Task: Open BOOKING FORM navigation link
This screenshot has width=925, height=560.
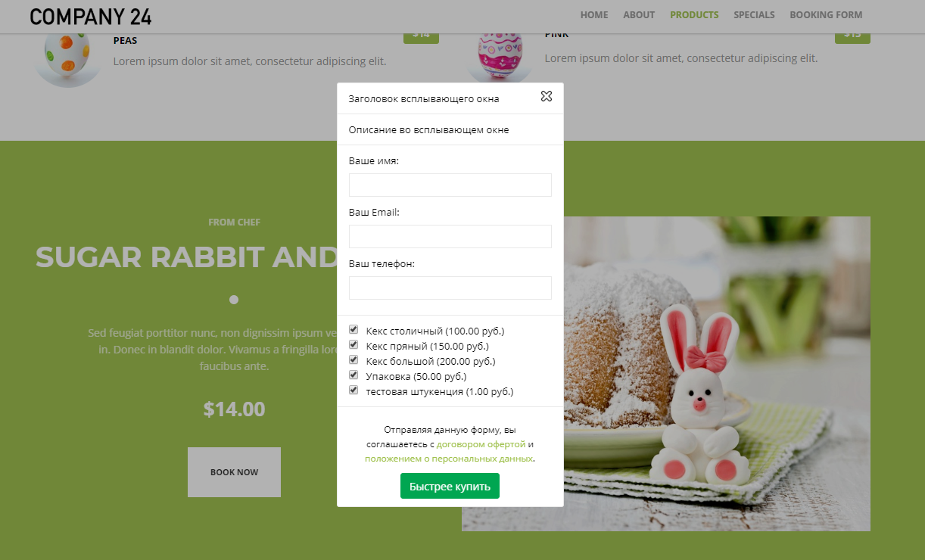Action: coord(826,15)
